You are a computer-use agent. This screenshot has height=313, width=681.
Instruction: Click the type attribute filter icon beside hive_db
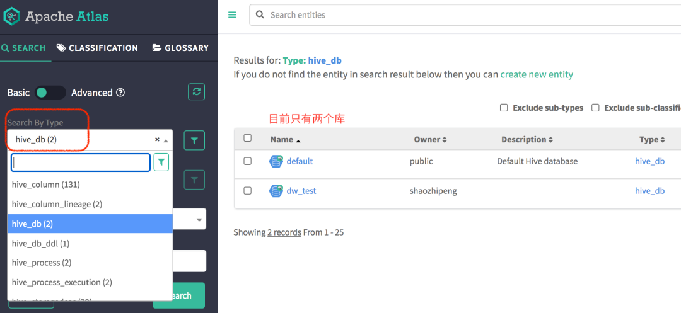click(x=195, y=140)
